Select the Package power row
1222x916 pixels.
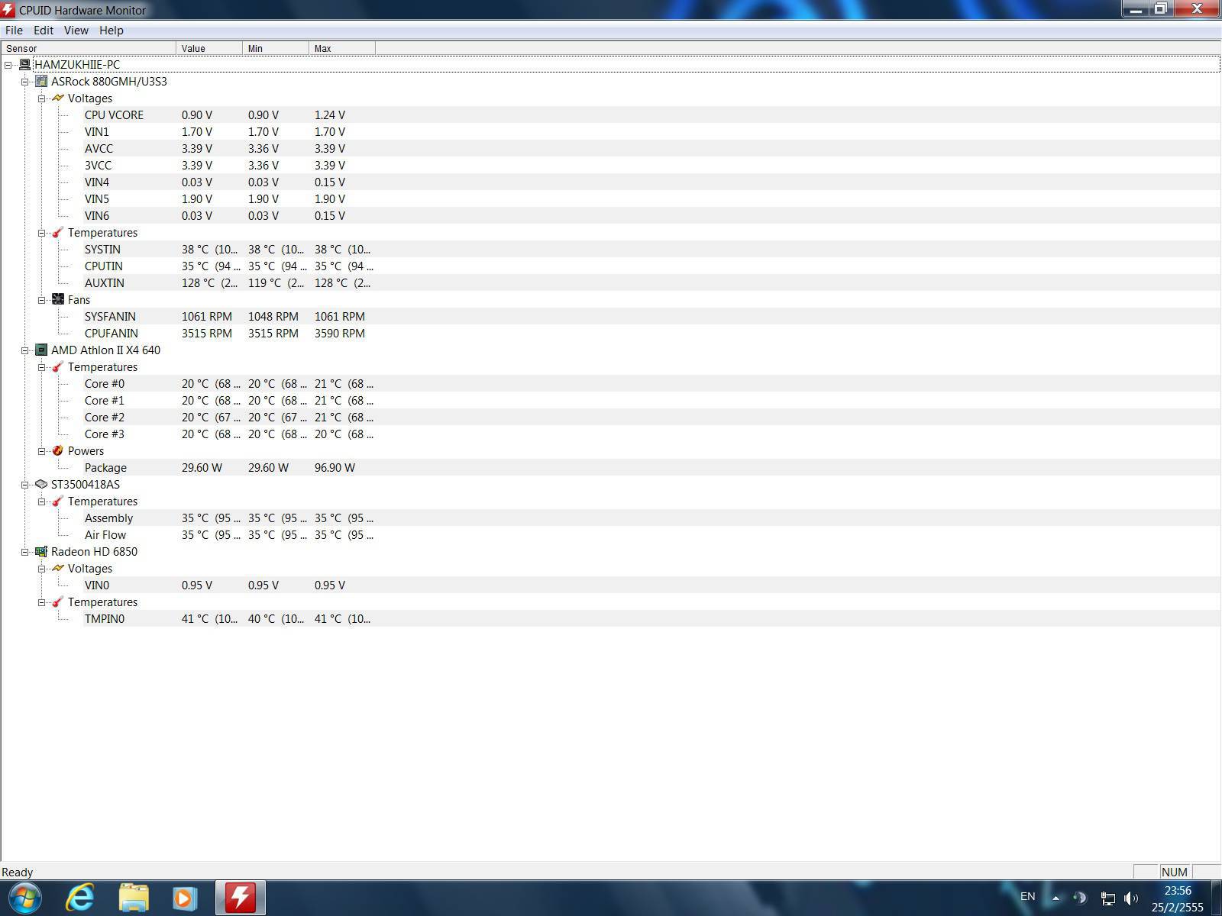[x=610, y=468]
